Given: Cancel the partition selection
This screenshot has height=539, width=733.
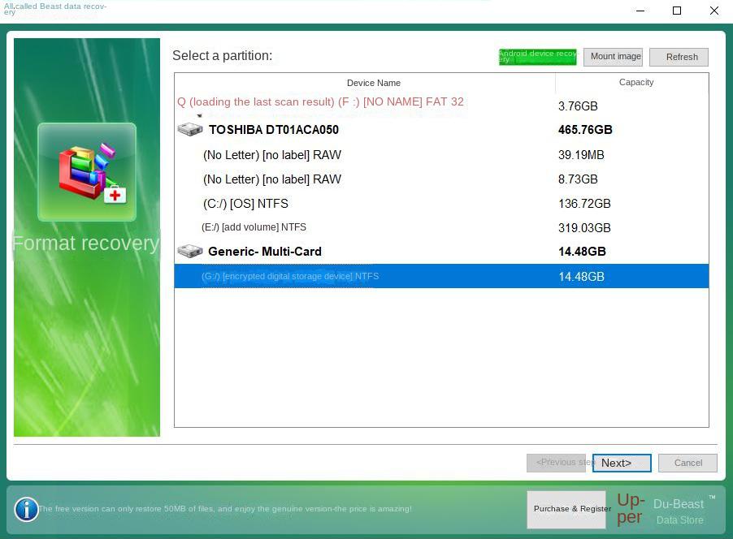Looking at the screenshot, I should (x=687, y=463).
